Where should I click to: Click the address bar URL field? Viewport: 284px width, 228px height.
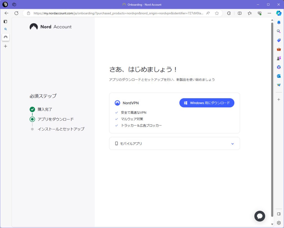point(118,13)
